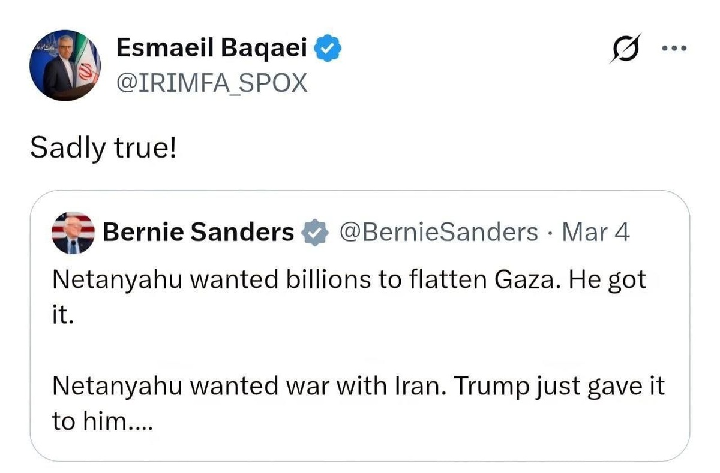
Task: Expand truncated text at "to him...."
Action: click(x=103, y=423)
